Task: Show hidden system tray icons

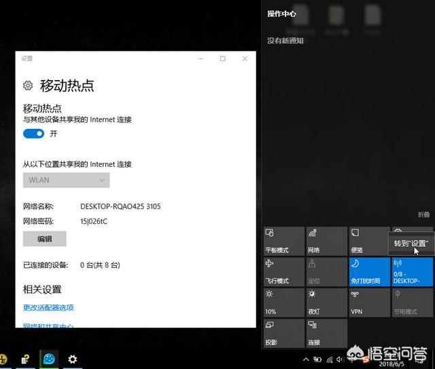Action: pos(307,359)
